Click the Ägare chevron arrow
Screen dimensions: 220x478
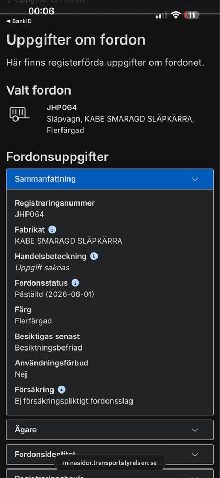[195, 430]
